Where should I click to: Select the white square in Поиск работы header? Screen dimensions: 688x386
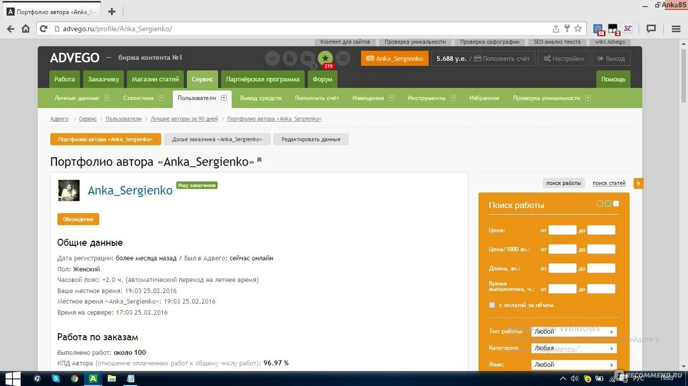616,204
